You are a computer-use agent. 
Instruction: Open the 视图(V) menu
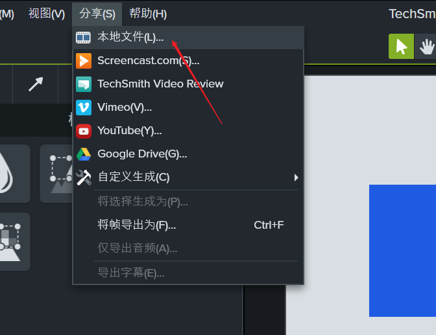(x=47, y=14)
